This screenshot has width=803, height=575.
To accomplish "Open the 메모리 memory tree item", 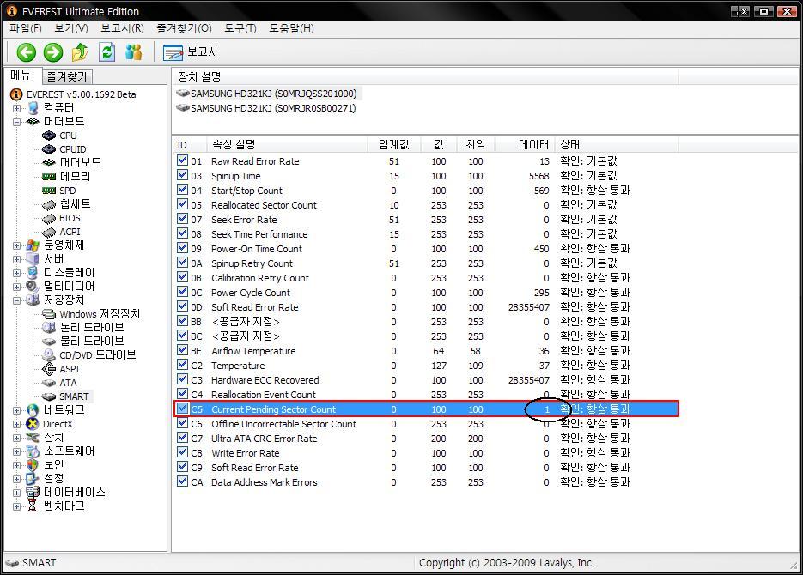I will [x=75, y=177].
